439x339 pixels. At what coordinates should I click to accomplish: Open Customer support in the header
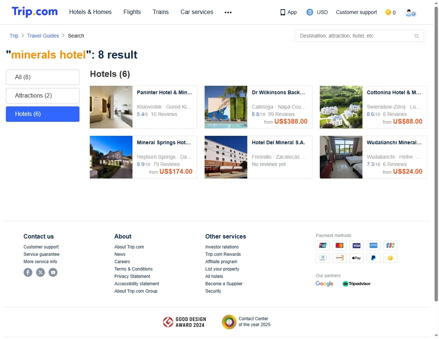(x=357, y=12)
